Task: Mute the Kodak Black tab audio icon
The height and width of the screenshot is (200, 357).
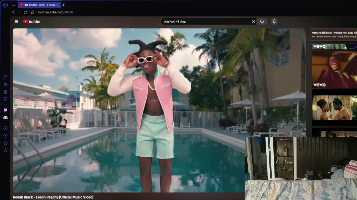Action: click(26, 5)
